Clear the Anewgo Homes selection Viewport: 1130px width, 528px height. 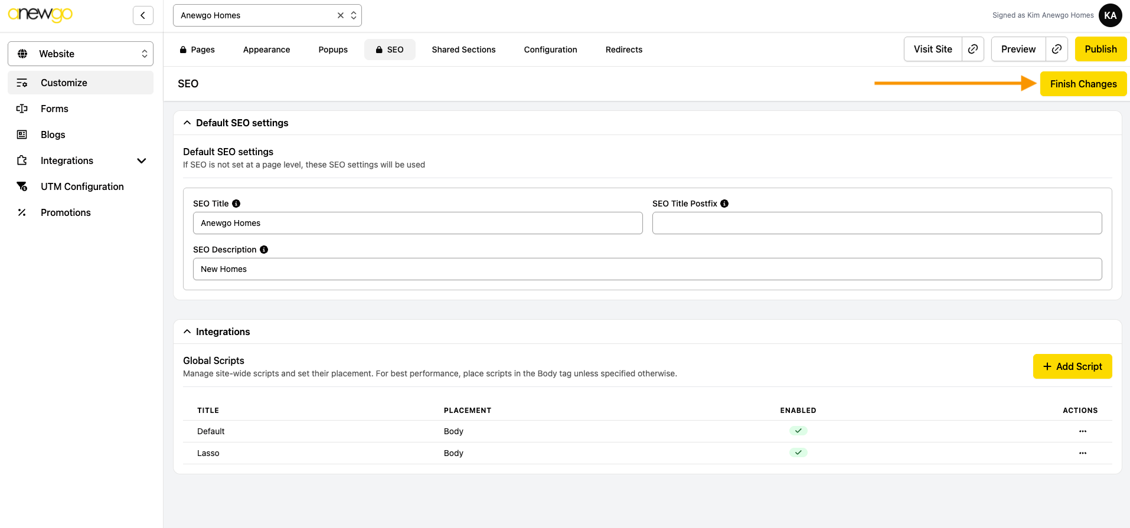pos(341,15)
